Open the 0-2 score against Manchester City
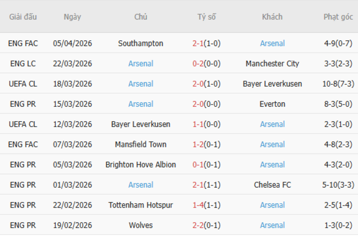 point(198,64)
